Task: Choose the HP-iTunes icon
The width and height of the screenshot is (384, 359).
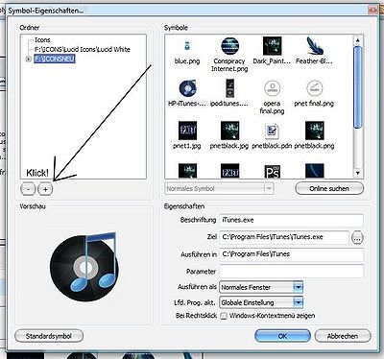Action: pos(187,88)
